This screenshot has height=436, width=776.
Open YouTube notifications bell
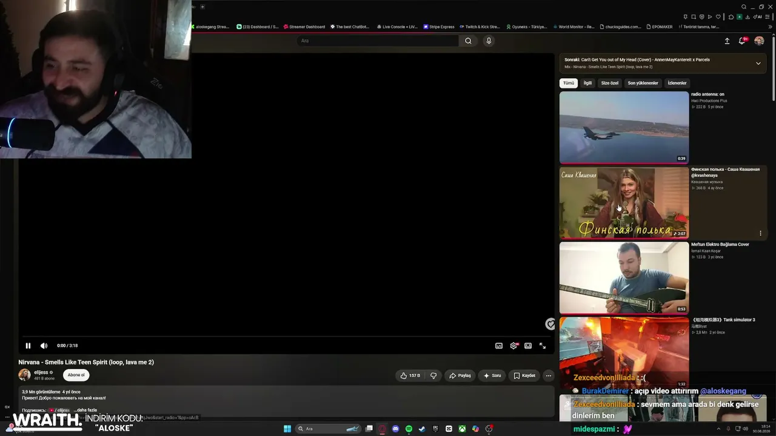742,41
